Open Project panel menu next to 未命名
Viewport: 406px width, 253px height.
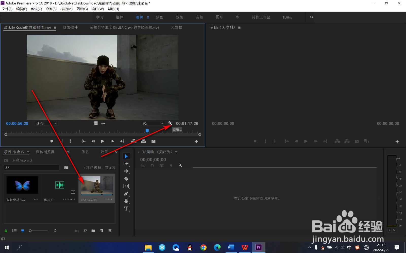click(28, 152)
